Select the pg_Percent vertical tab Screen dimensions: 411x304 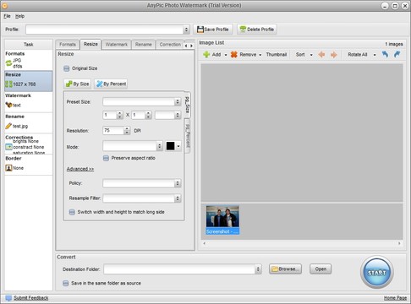click(187, 136)
